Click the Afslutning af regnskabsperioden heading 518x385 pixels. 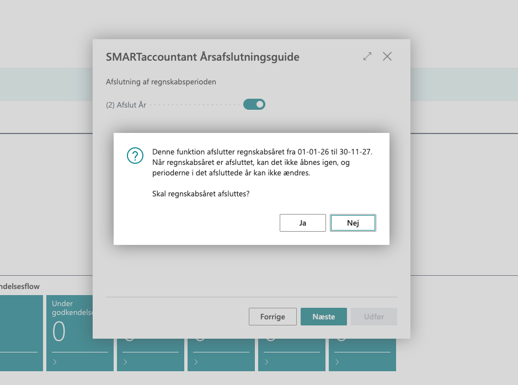pos(161,82)
